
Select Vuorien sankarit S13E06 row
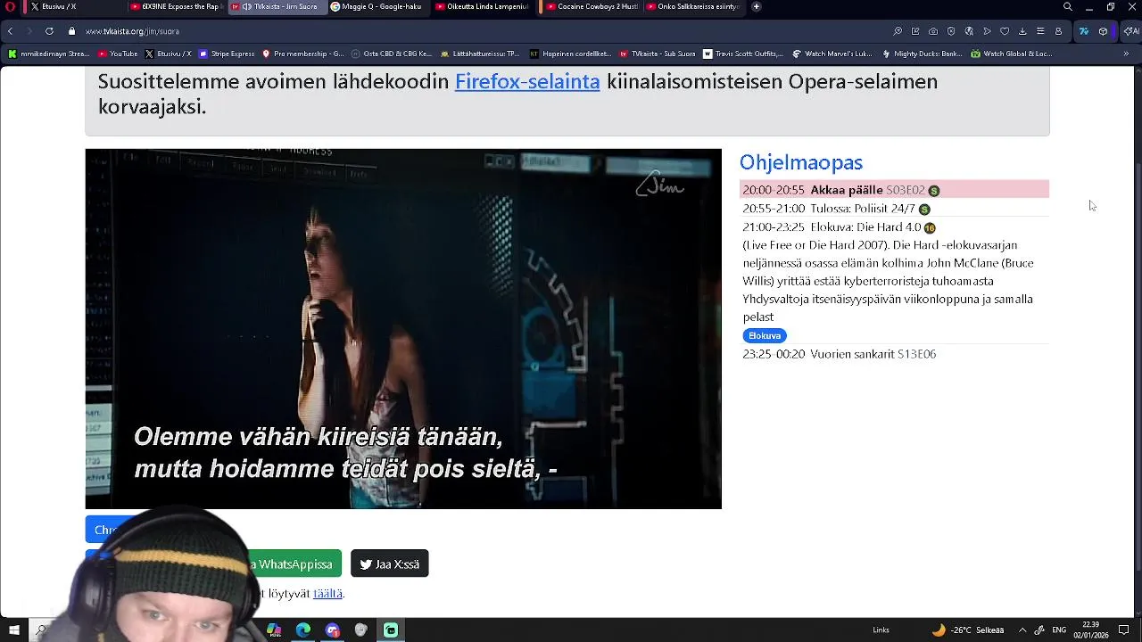coord(894,354)
